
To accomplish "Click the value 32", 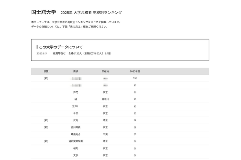I will pyautogui.click(x=135, y=107).
